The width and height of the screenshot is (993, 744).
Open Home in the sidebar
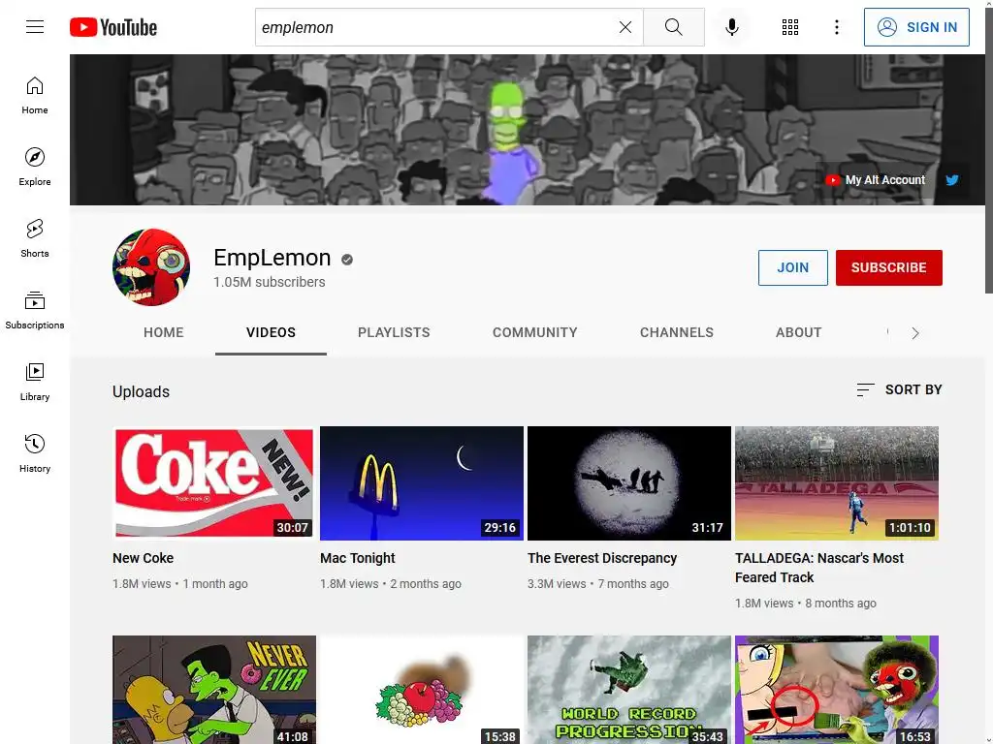[35, 96]
